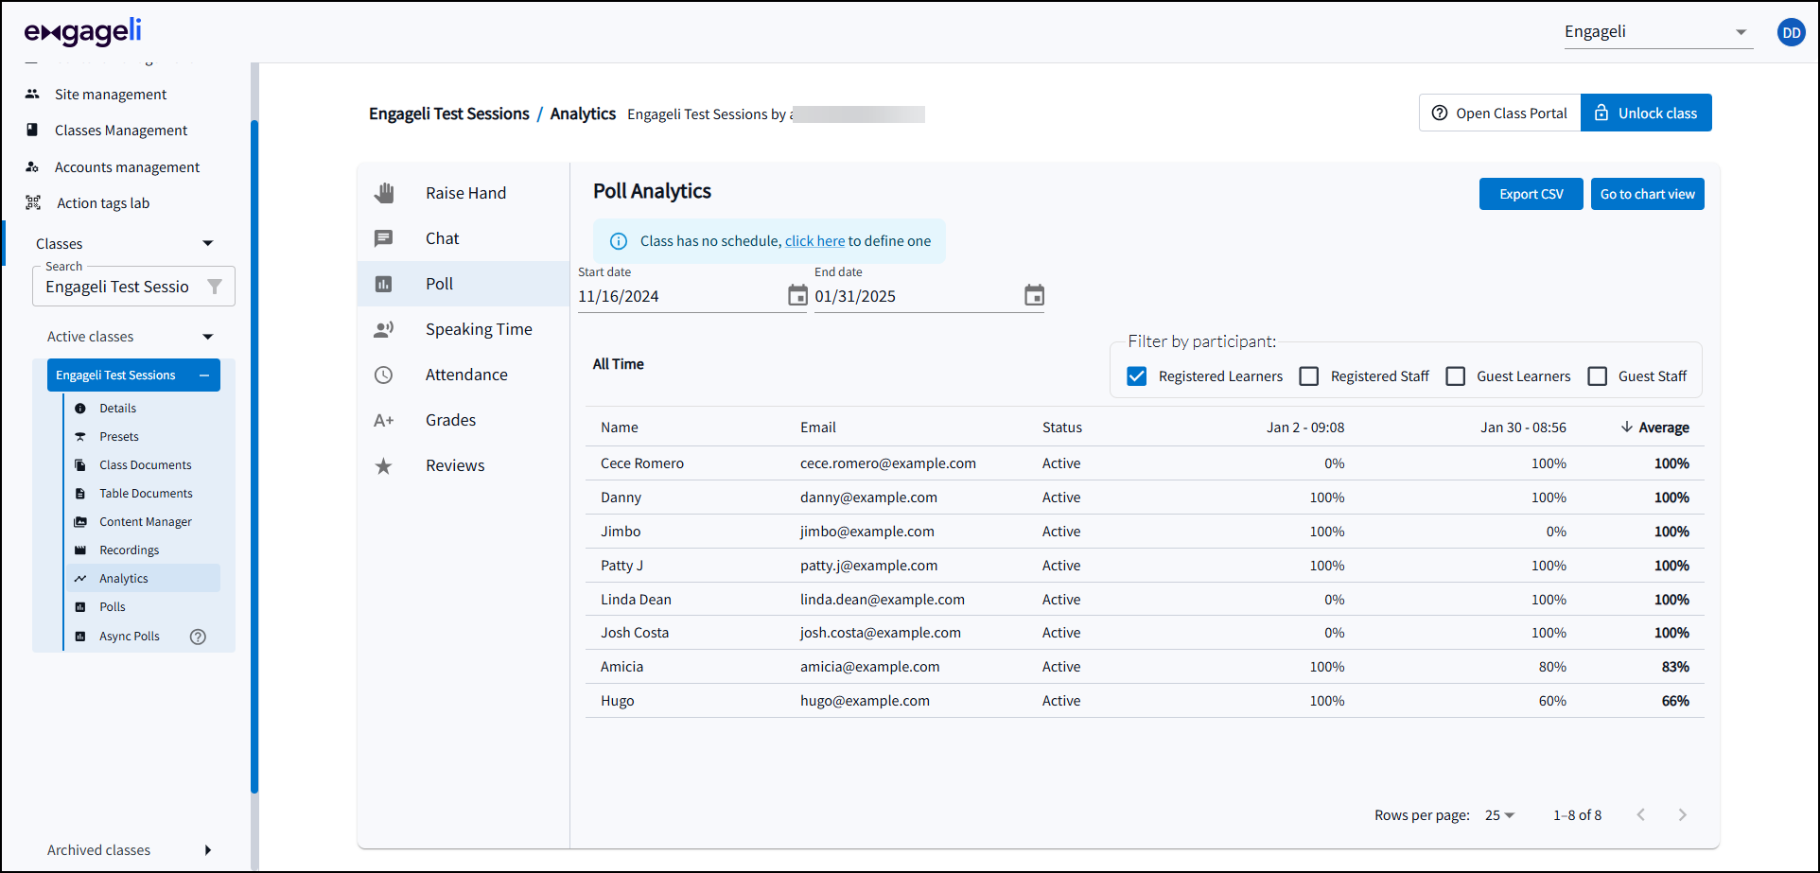Click the Unlock class button

(x=1646, y=113)
